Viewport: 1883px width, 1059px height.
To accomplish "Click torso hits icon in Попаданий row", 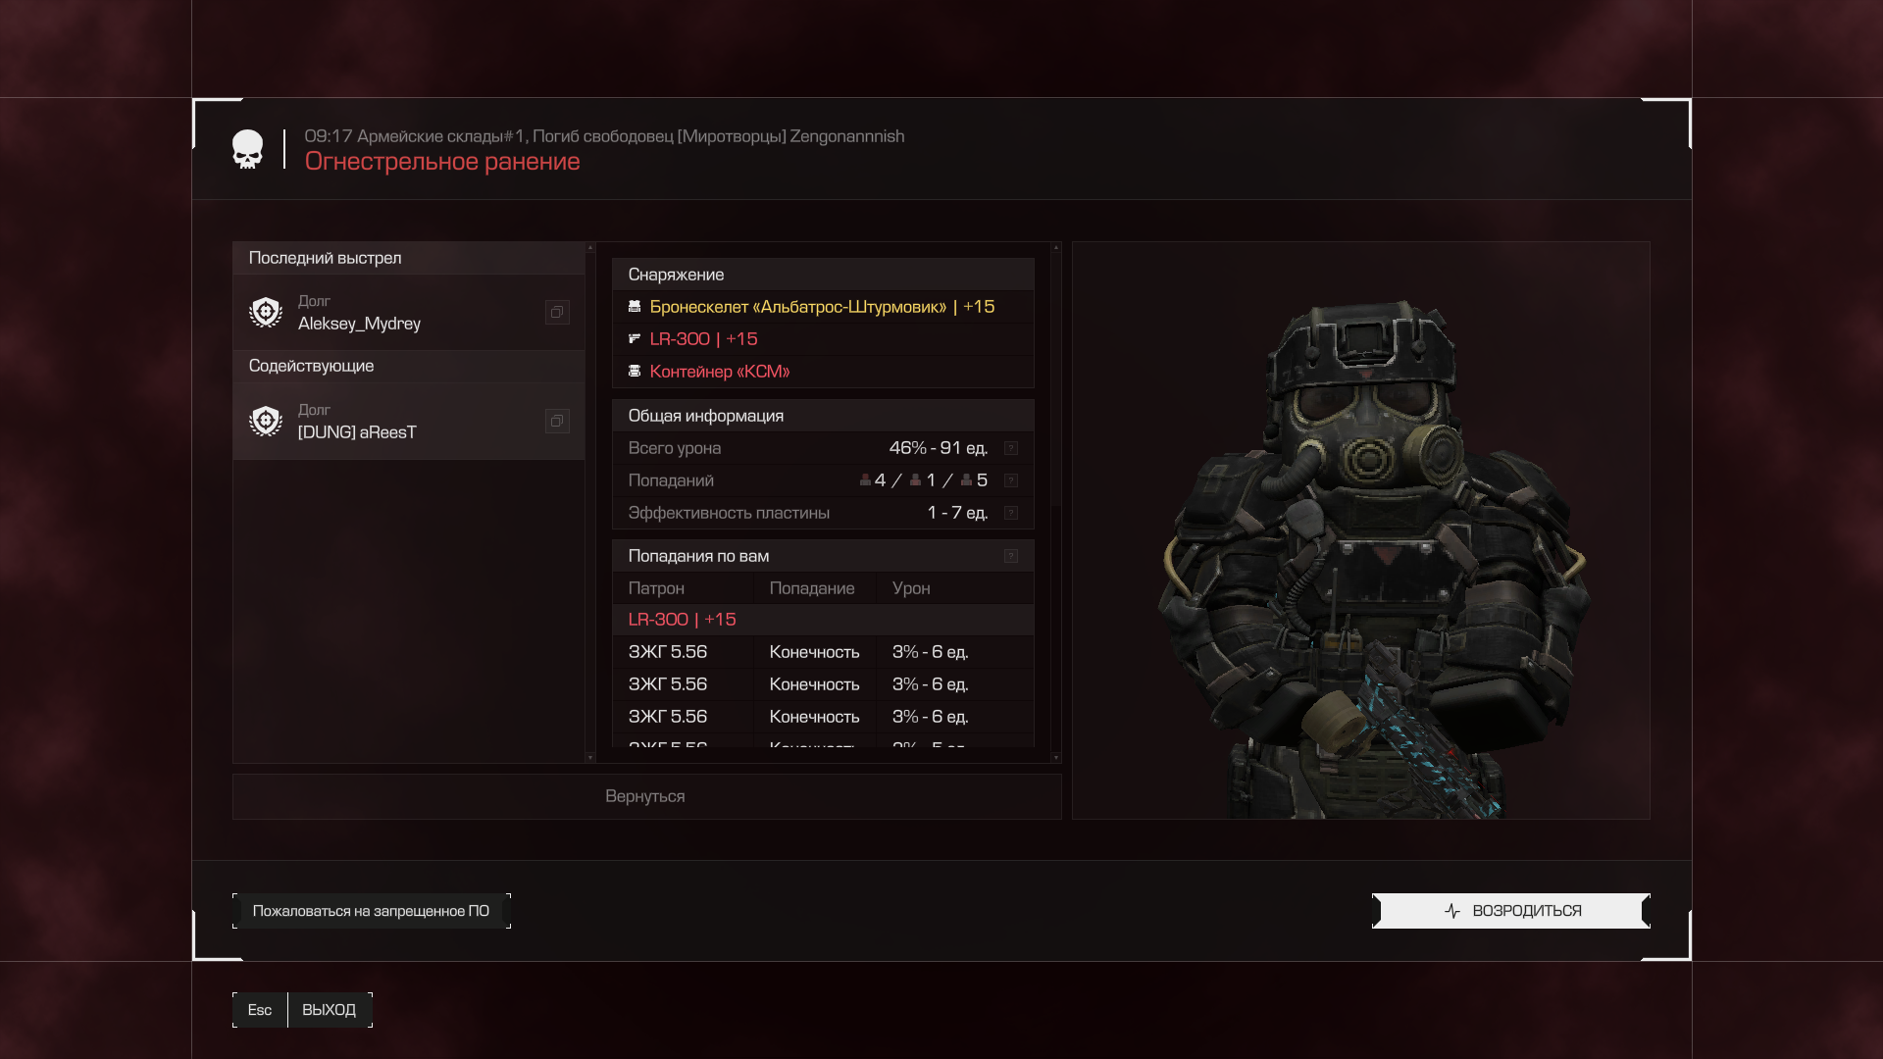I will [915, 480].
